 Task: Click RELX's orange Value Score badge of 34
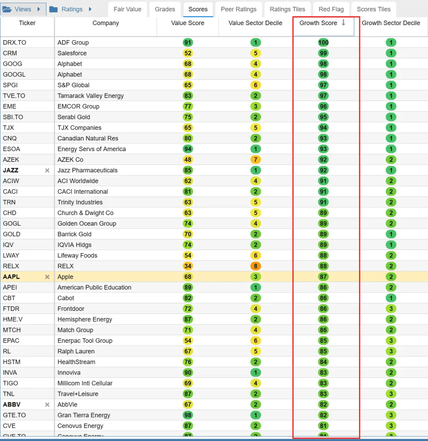(x=188, y=266)
